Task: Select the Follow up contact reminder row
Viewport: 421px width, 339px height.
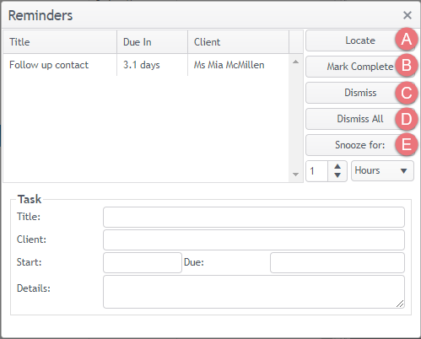Action: pyautogui.click(x=146, y=65)
